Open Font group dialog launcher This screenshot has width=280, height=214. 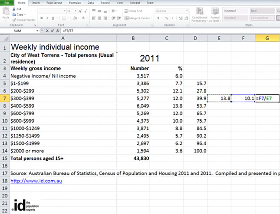[x=87, y=25]
